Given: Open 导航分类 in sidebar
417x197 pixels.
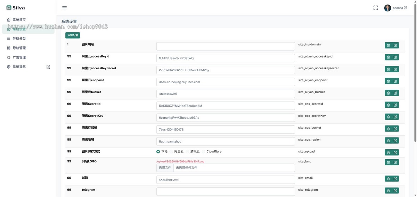Looking at the screenshot, I should pyautogui.click(x=28, y=38).
